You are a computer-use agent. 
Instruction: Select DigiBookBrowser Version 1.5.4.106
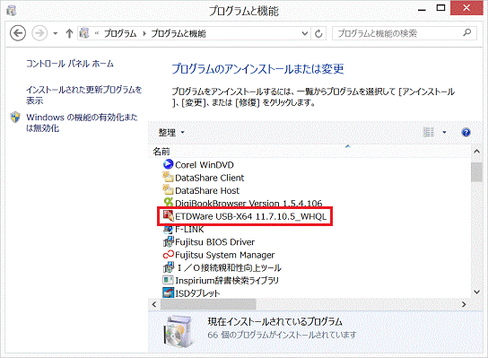pos(248,203)
